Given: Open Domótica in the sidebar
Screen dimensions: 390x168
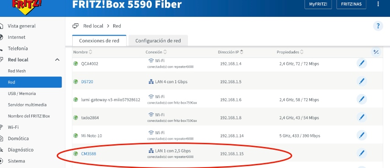Looking at the screenshot, I should pyautogui.click(x=18, y=138).
